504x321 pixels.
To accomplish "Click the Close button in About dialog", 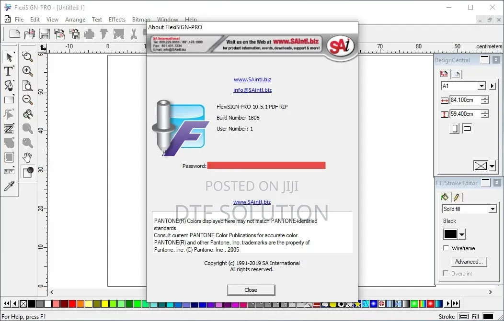I will (x=251, y=290).
